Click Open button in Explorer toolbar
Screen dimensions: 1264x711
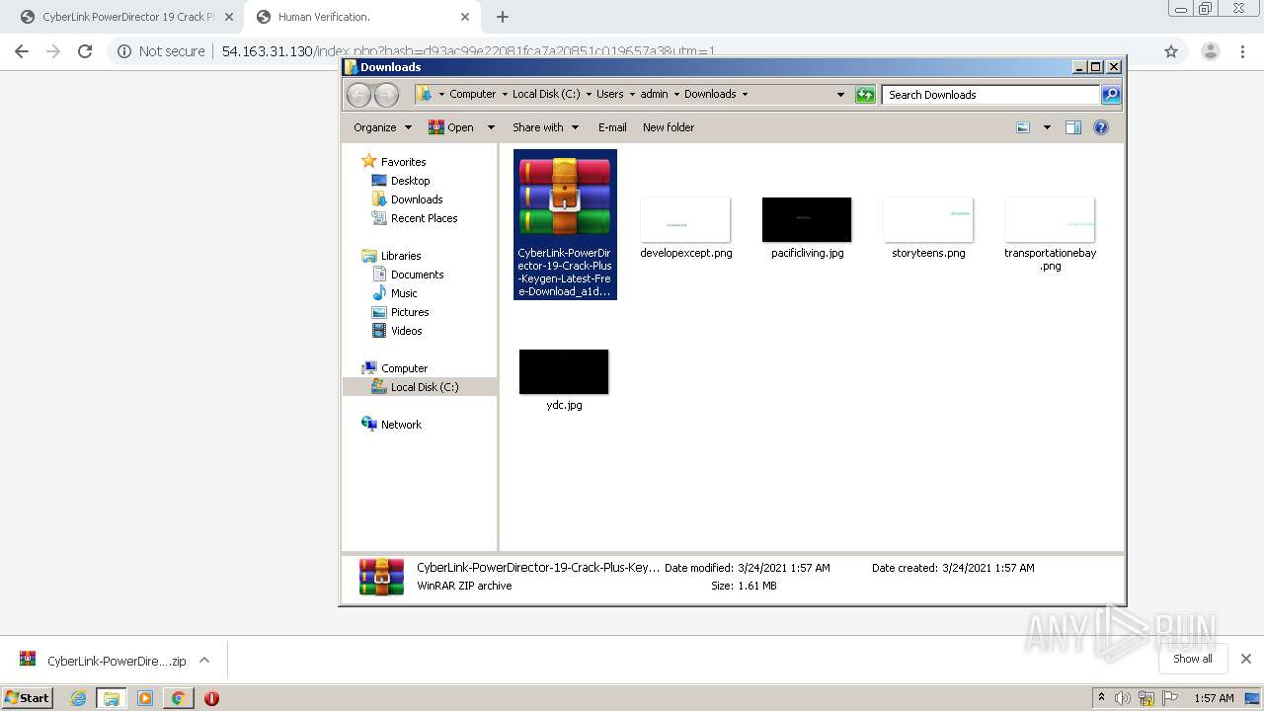450,127
